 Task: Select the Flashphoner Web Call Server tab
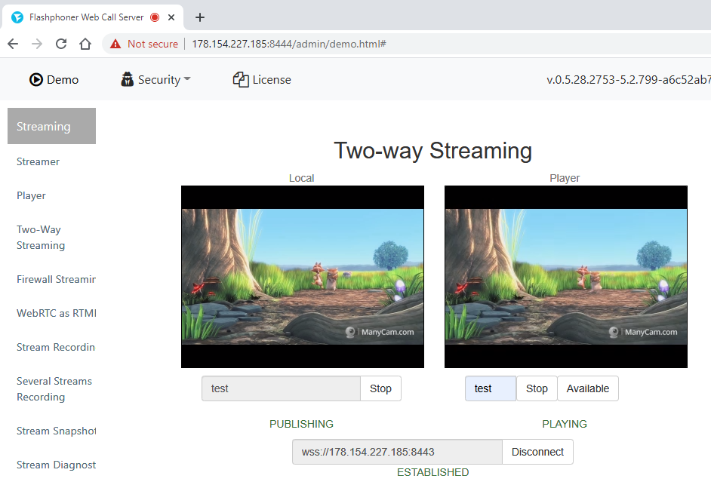tap(83, 17)
